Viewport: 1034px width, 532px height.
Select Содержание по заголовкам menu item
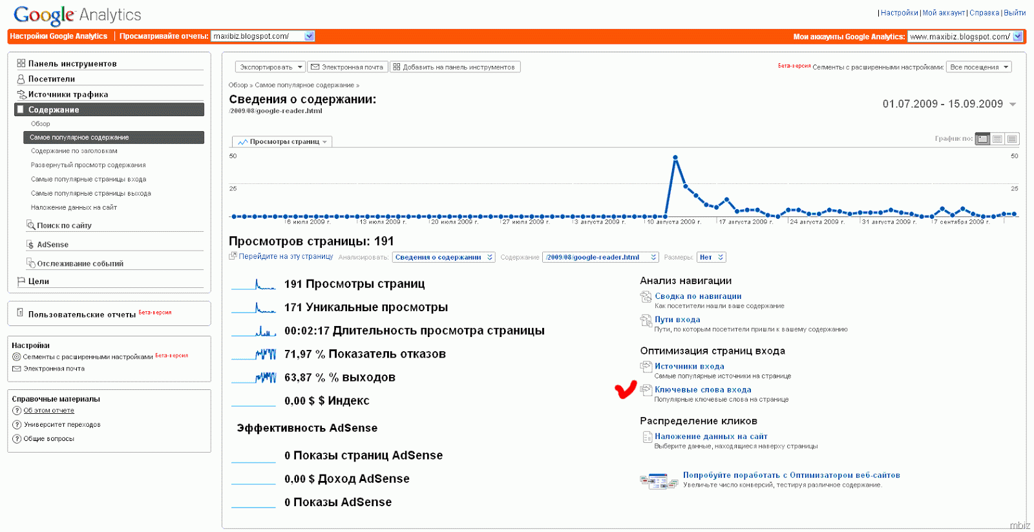[x=74, y=151]
